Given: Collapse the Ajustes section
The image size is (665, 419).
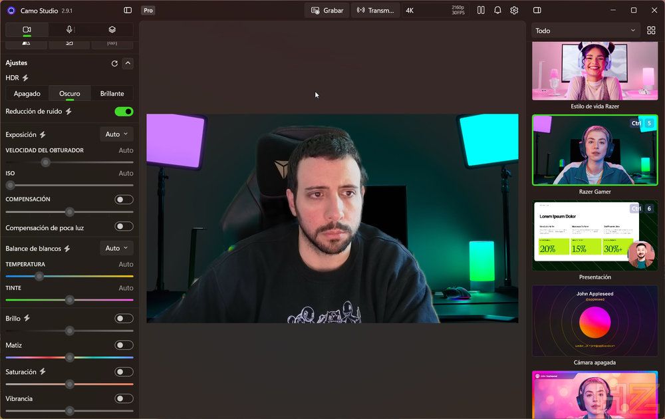Looking at the screenshot, I should [x=128, y=64].
